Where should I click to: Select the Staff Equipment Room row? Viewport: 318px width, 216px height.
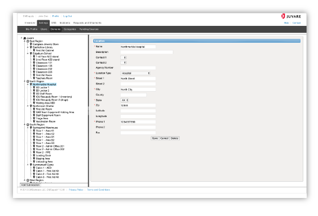tap(48, 115)
